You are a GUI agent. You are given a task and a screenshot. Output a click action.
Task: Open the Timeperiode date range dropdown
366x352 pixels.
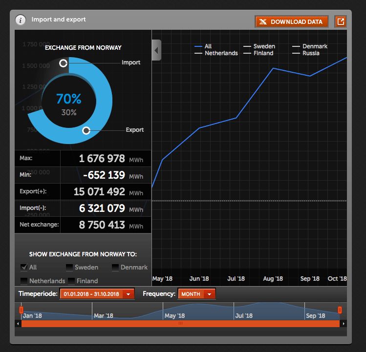129,294
